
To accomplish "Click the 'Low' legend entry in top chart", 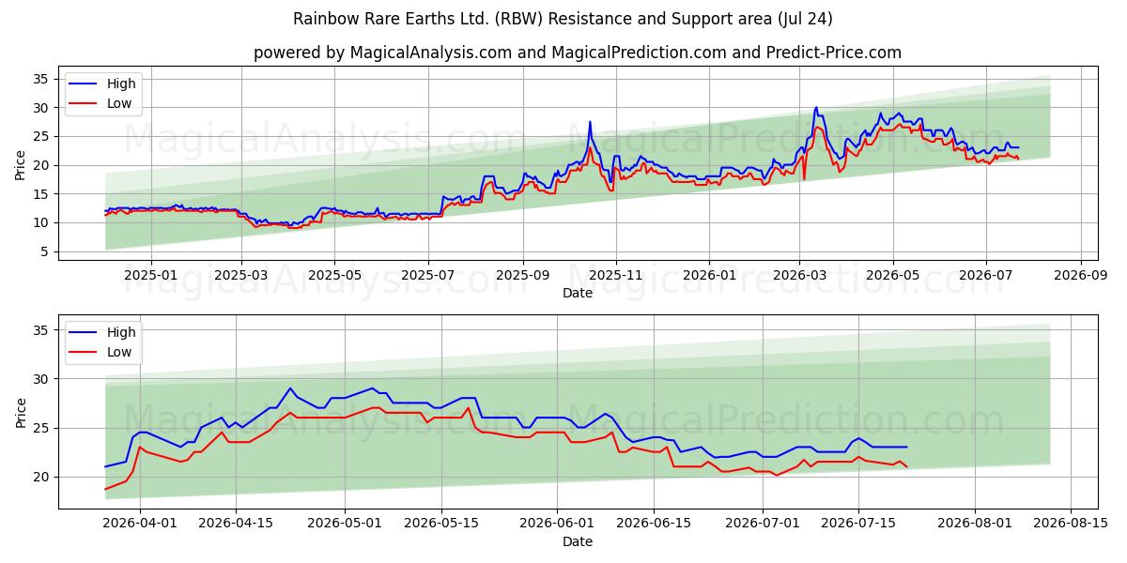I will point(119,103).
